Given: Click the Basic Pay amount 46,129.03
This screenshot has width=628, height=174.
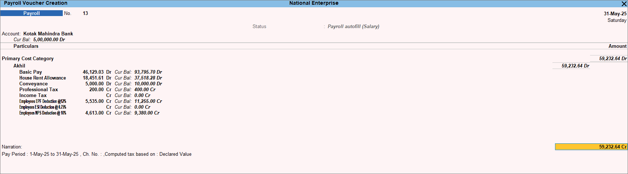Looking at the screenshot, I should [x=93, y=72].
